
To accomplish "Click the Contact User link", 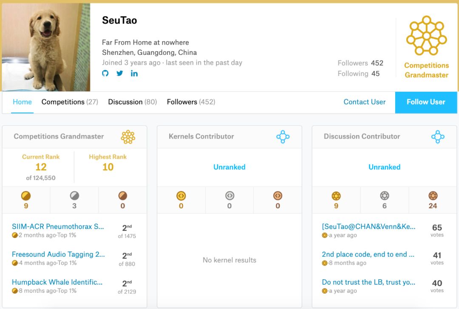I will pyautogui.click(x=365, y=102).
